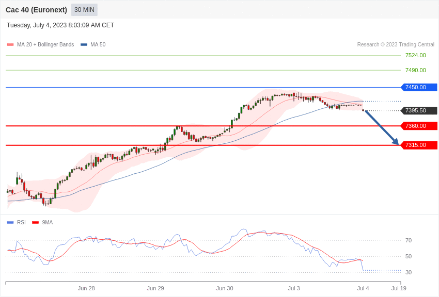439x297 pixels.
Task: Click the Research Trading Central copyright text
Action: [396, 45]
